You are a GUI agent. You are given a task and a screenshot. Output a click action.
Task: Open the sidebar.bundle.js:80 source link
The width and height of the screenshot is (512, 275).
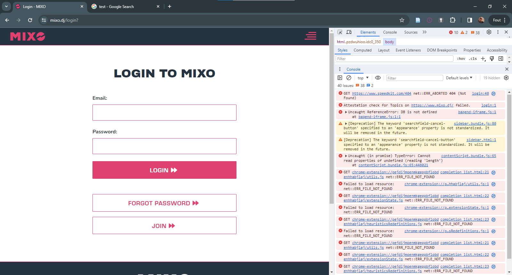coord(475,123)
